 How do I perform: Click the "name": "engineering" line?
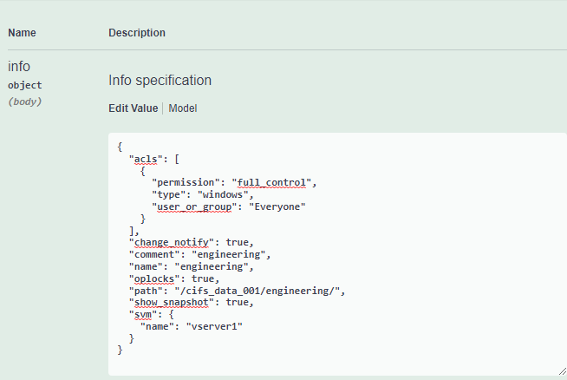point(189,266)
